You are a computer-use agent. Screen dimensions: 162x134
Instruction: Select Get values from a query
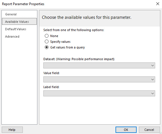[46, 47]
